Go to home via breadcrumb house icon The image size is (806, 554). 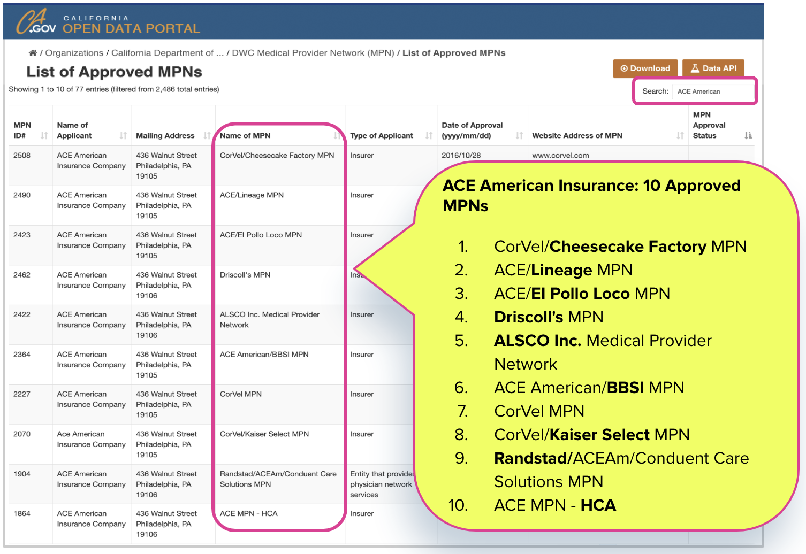click(x=33, y=53)
